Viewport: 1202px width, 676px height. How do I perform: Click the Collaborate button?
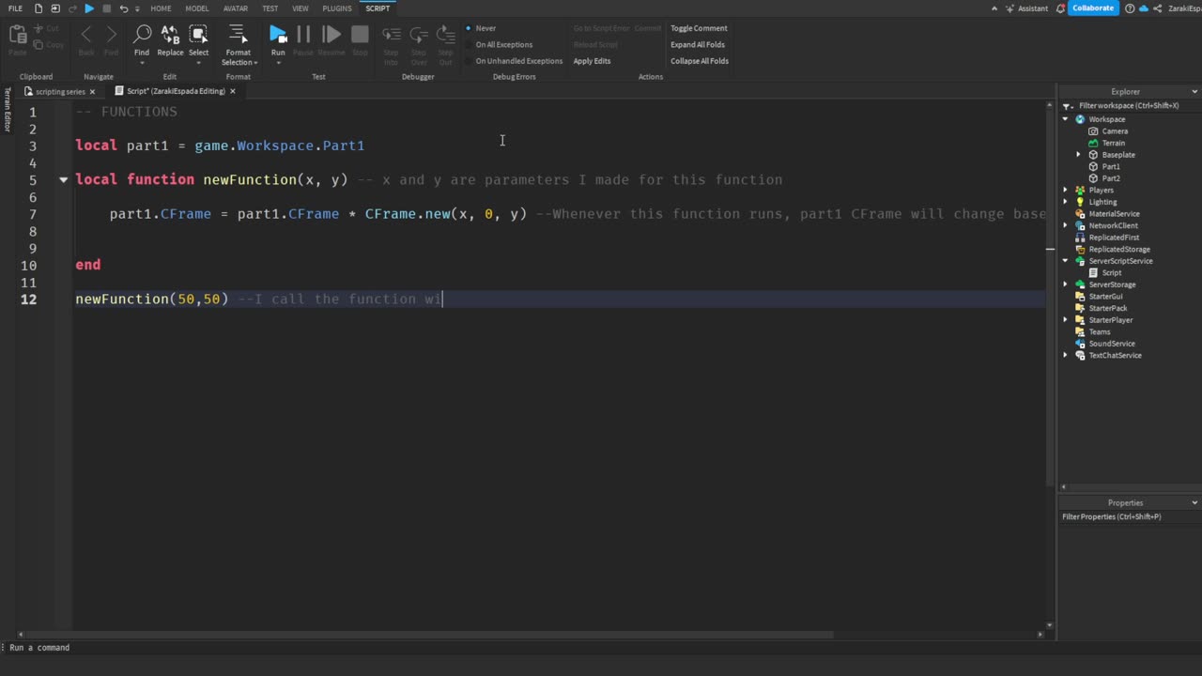(1093, 8)
